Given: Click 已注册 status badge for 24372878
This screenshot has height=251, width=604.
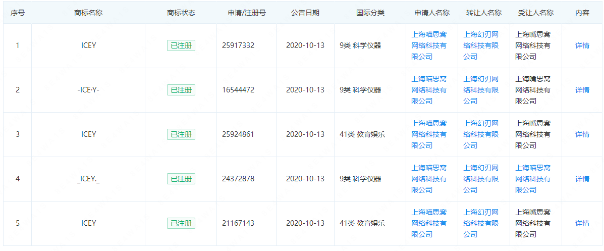Looking at the screenshot, I should [x=181, y=179].
